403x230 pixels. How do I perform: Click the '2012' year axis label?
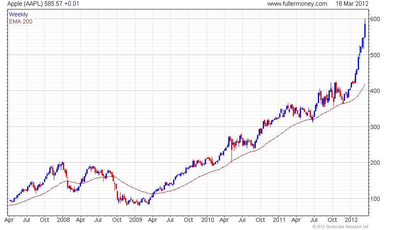[x=351, y=220]
